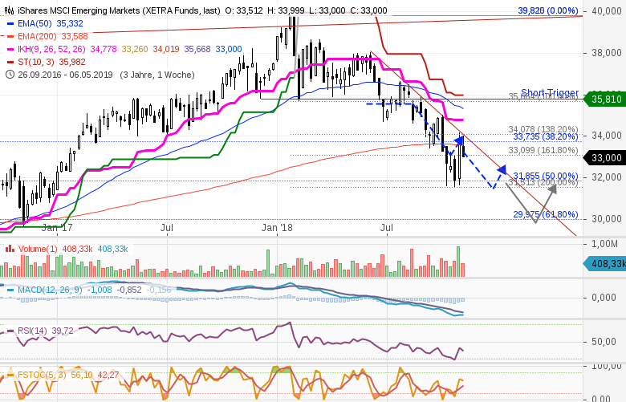Click the MACD signal value -0,852
The height and width of the screenshot is (402, 626).
129,290
